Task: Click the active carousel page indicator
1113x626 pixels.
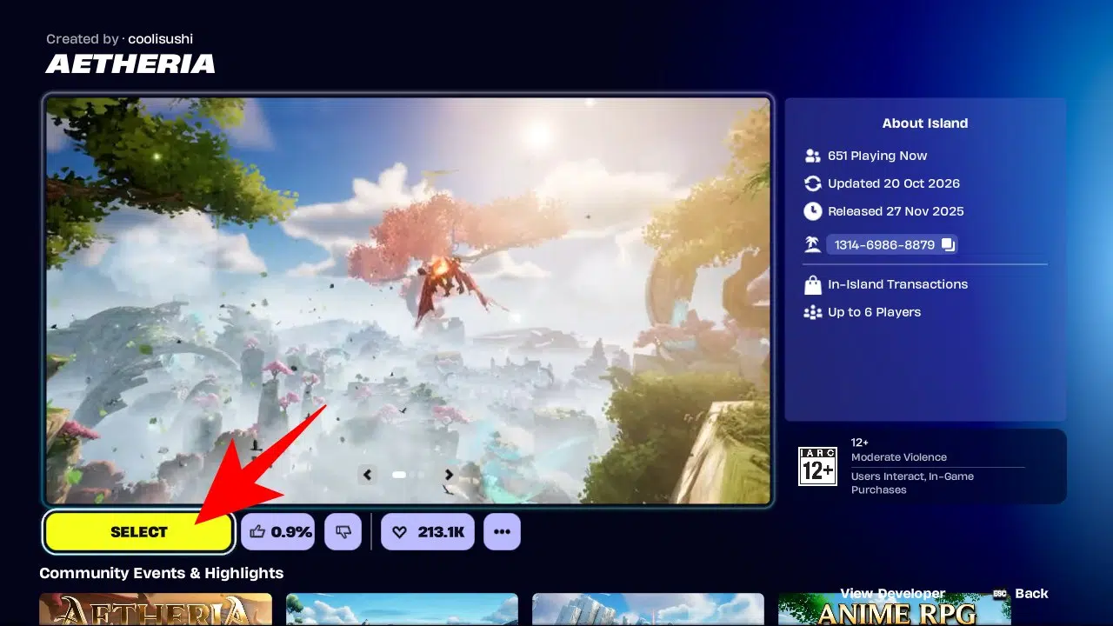Action: click(399, 475)
